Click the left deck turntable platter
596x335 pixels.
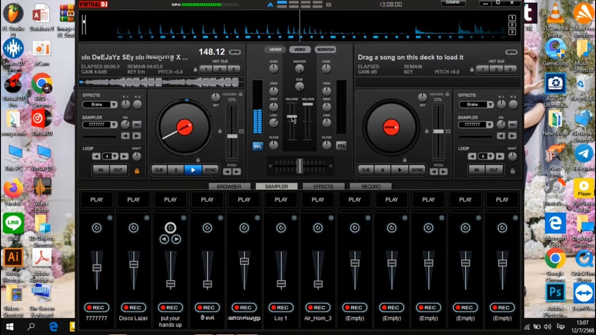(x=185, y=127)
